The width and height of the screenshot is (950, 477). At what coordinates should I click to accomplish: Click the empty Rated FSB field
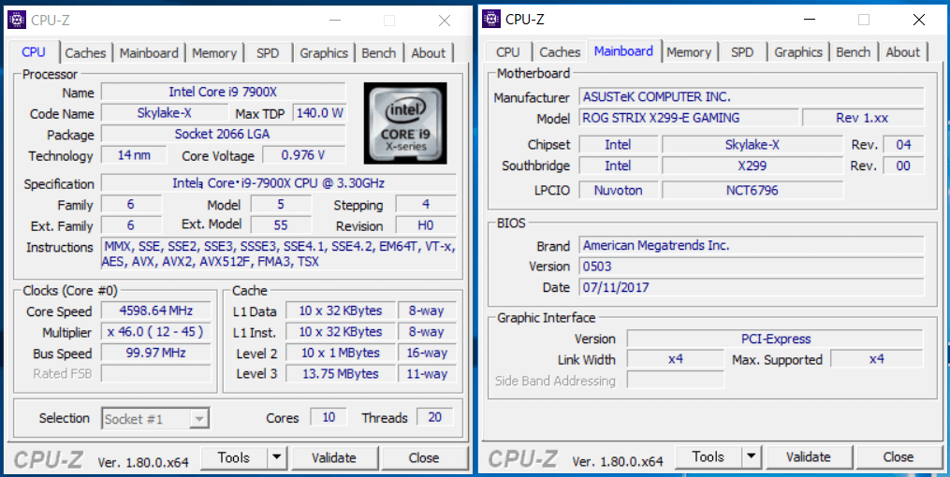click(155, 373)
